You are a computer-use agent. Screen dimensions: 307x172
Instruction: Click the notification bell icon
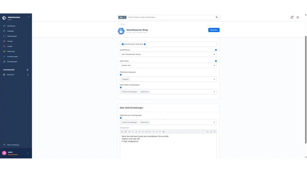pos(292,17)
